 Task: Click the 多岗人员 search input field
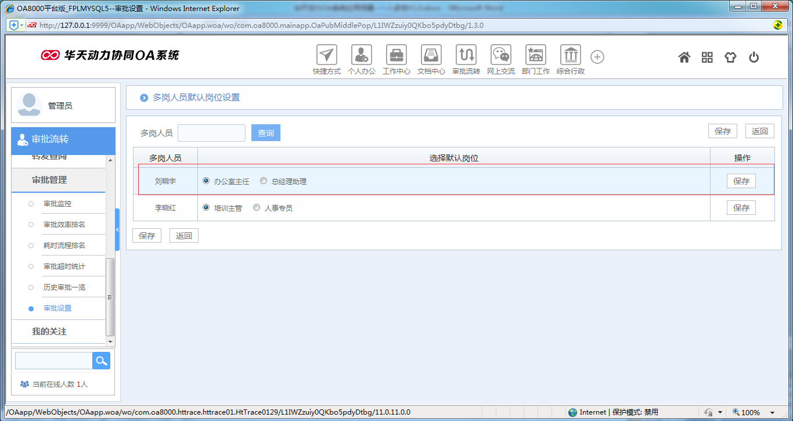[x=211, y=133]
